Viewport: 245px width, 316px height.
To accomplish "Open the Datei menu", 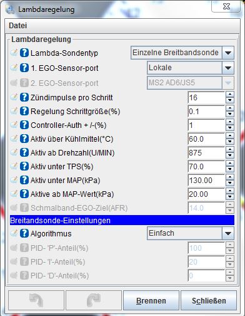I will [18, 26].
